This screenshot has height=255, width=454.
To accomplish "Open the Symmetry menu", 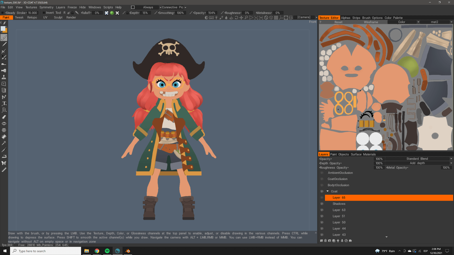I will pyautogui.click(x=46, y=7).
